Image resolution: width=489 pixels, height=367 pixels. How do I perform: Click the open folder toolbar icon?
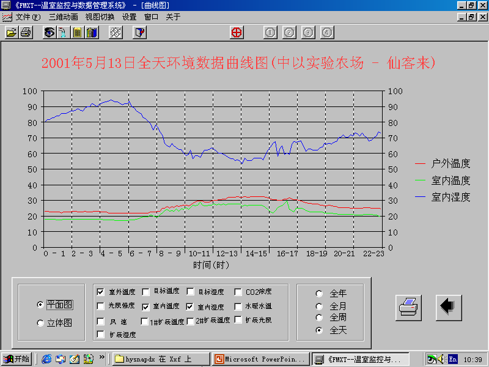coord(11,32)
